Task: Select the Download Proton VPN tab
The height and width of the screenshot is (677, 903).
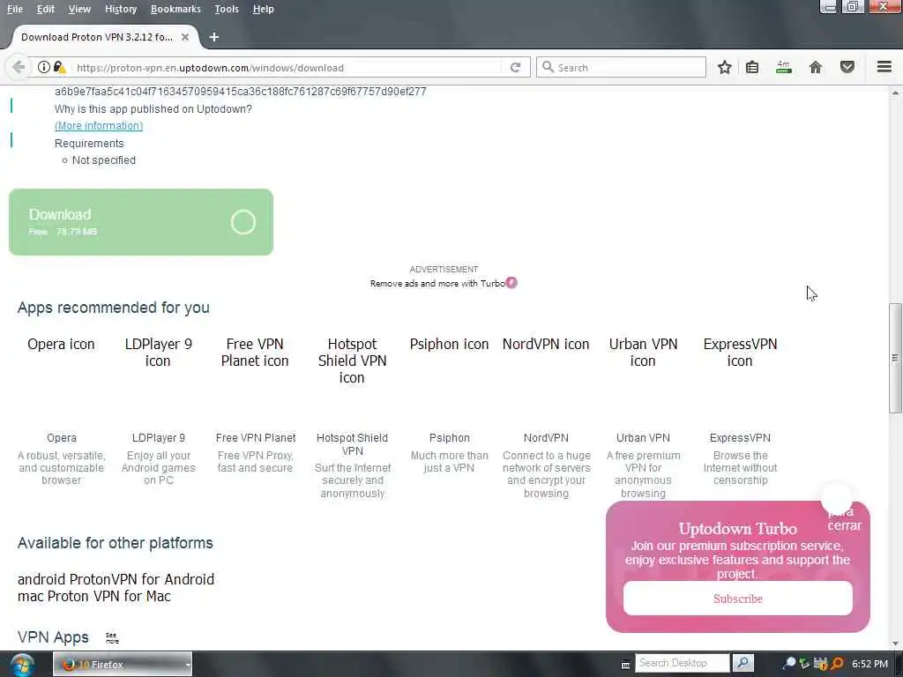Action: click(97, 37)
